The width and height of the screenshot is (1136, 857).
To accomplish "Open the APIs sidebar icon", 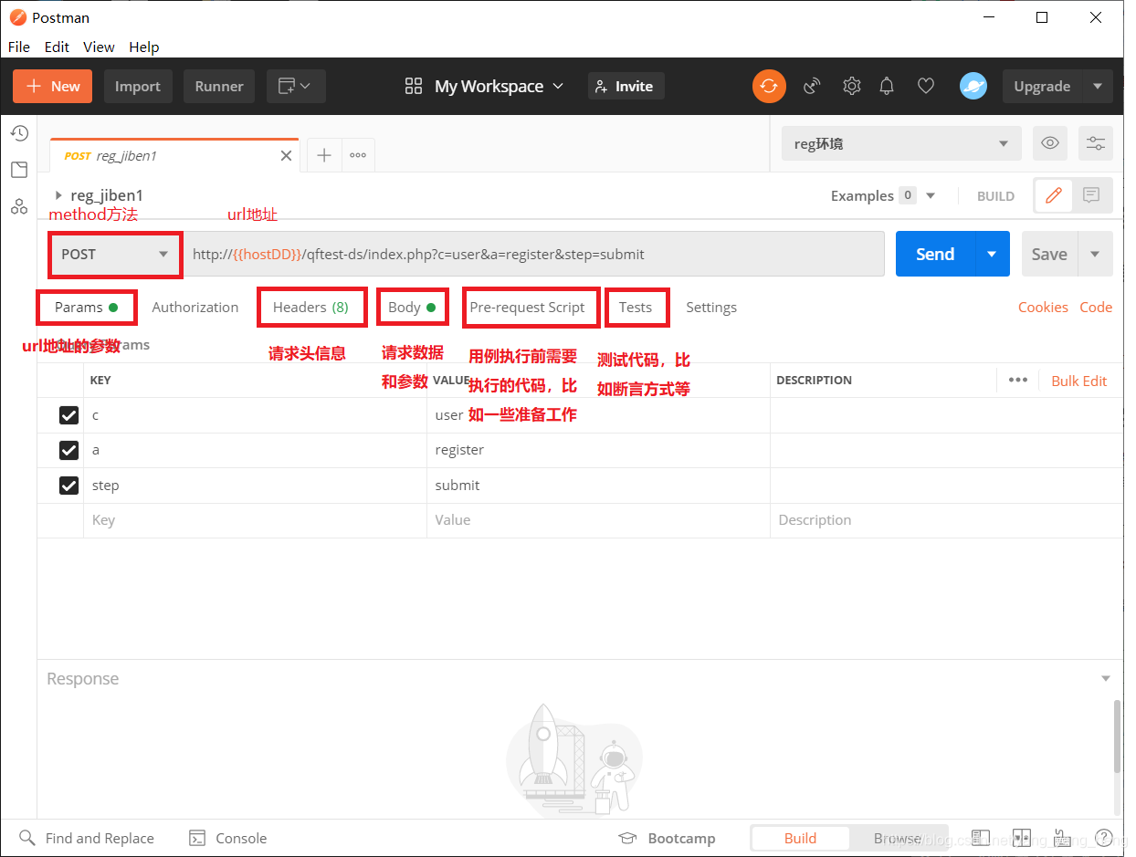I will (19, 206).
